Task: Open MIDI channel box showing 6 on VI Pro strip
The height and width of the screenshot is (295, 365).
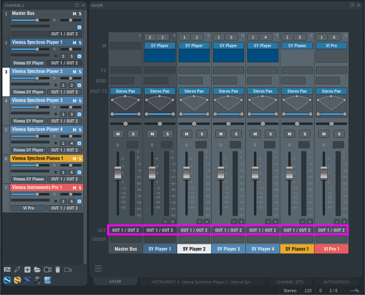Action: [x=334, y=37]
